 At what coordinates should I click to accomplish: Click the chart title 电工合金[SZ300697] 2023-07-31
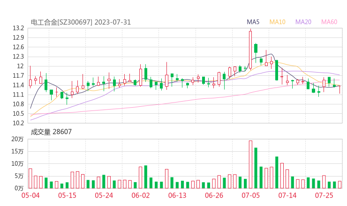(x=81, y=22)
